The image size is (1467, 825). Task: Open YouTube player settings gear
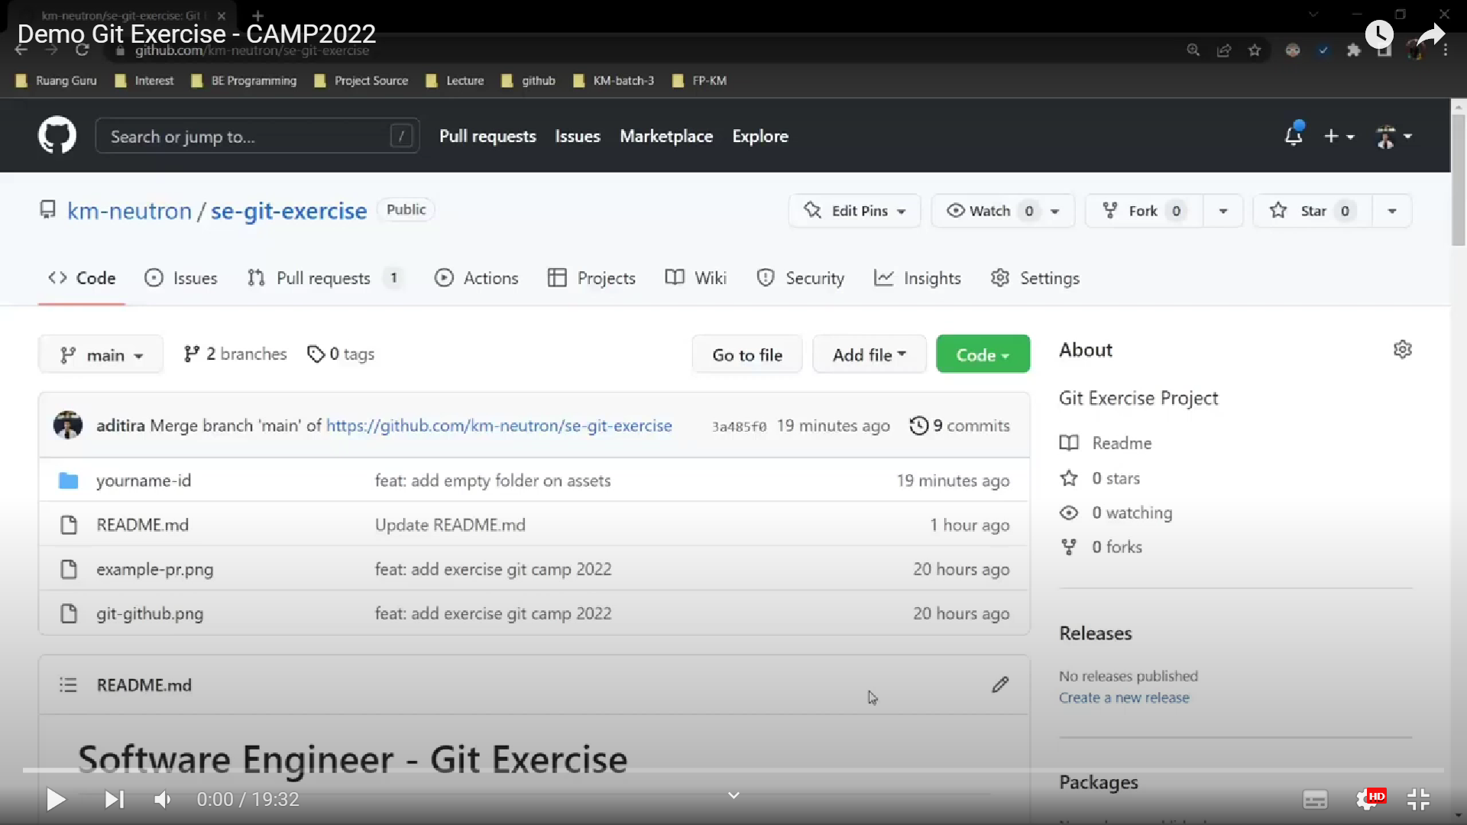click(x=1367, y=799)
